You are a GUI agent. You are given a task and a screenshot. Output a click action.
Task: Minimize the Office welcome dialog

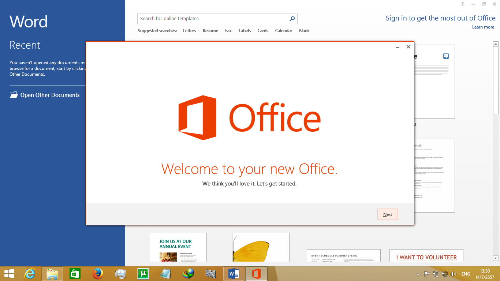[398, 47]
